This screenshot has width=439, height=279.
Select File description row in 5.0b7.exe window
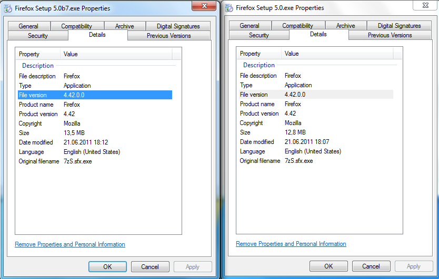click(95, 76)
